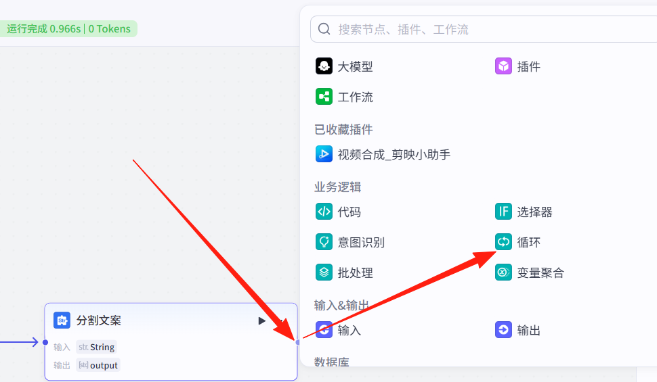Click the 分割文案 node's left input port

tap(45, 342)
